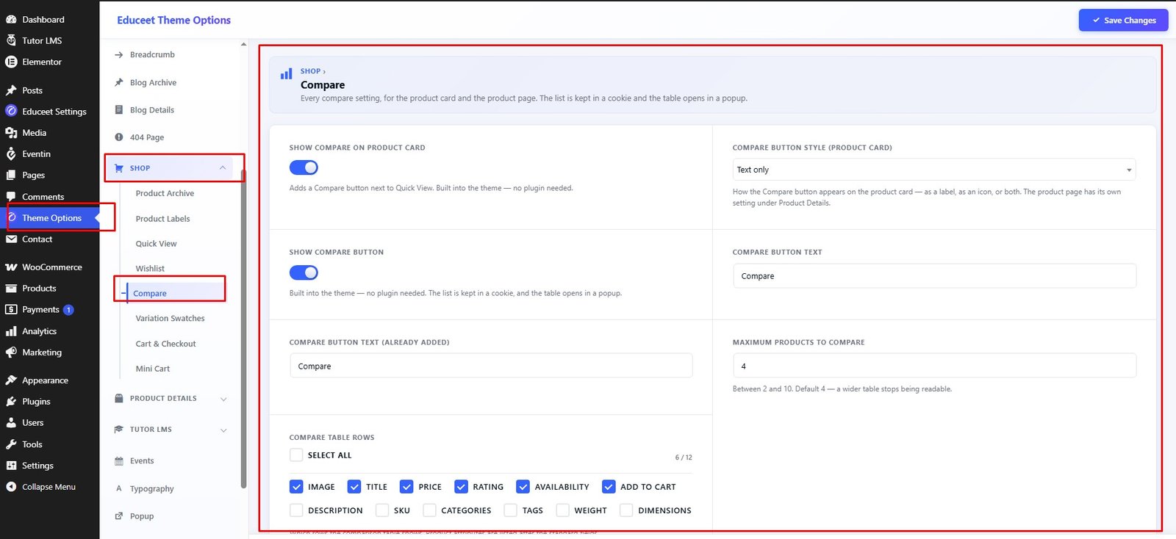Click the Analytics bar chart icon
The height and width of the screenshot is (539, 1176).
coord(11,331)
